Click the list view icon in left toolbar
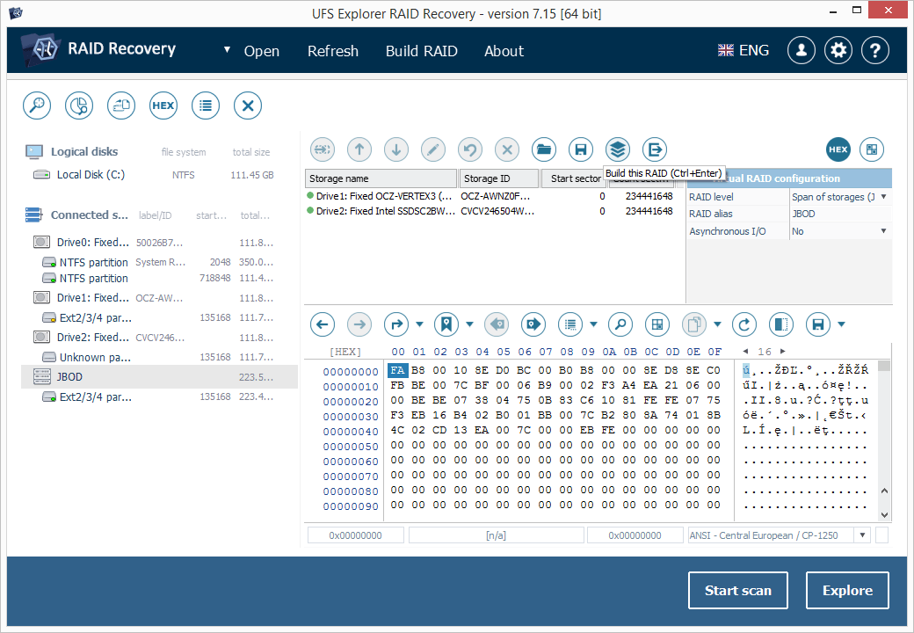The width and height of the screenshot is (914, 633). [x=205, y=105]
